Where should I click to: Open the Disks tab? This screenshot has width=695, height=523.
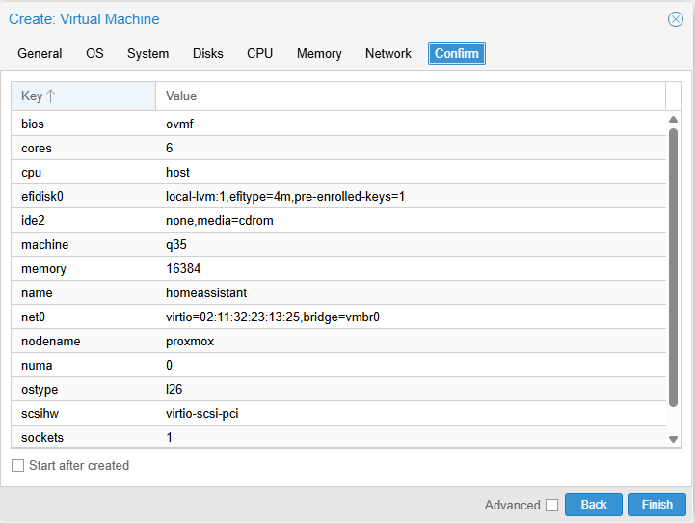pyautogui.click(x=207, y=54)
